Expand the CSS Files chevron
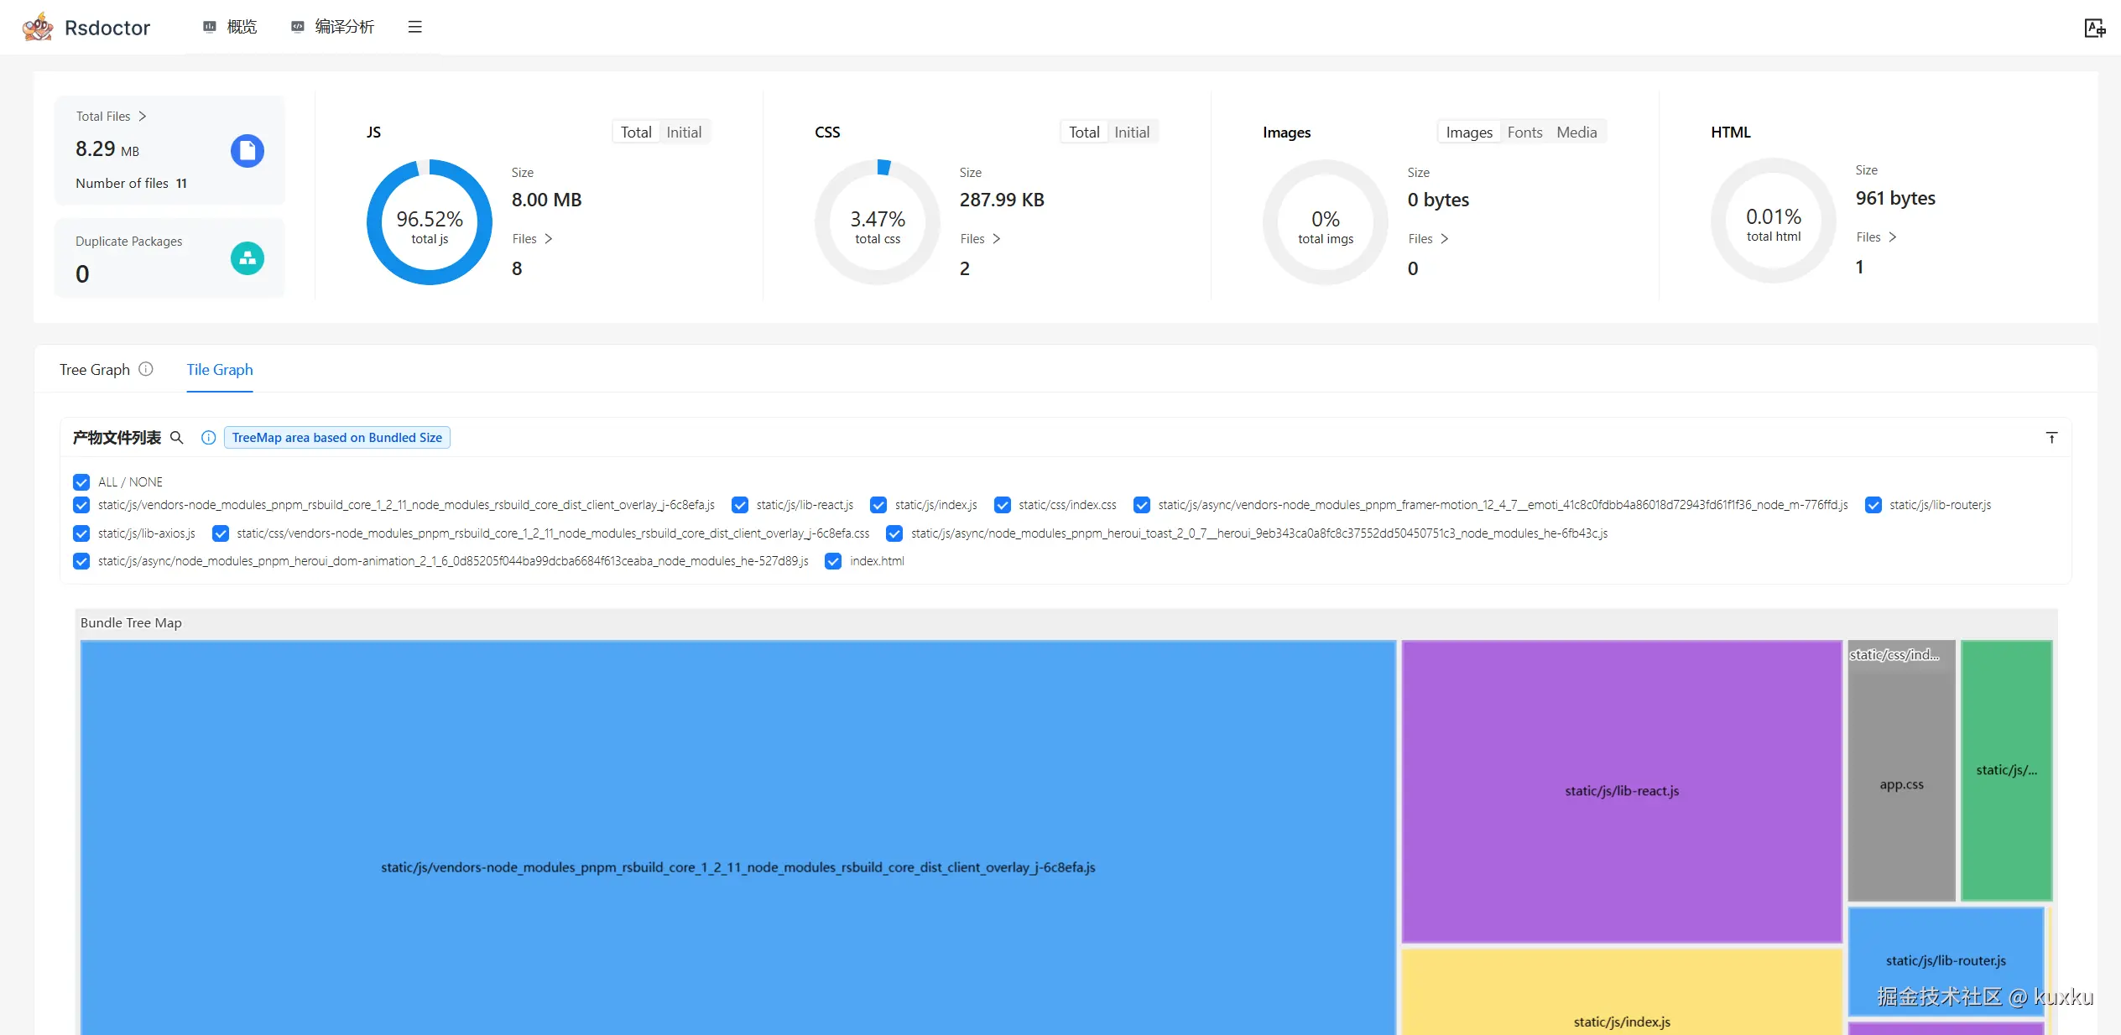This screenshot has width=2121, height=1035. [x=997, y=239]
